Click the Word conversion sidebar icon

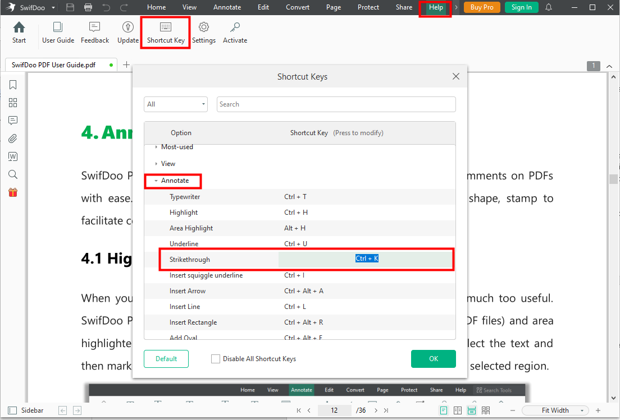[x=13, y=156]
